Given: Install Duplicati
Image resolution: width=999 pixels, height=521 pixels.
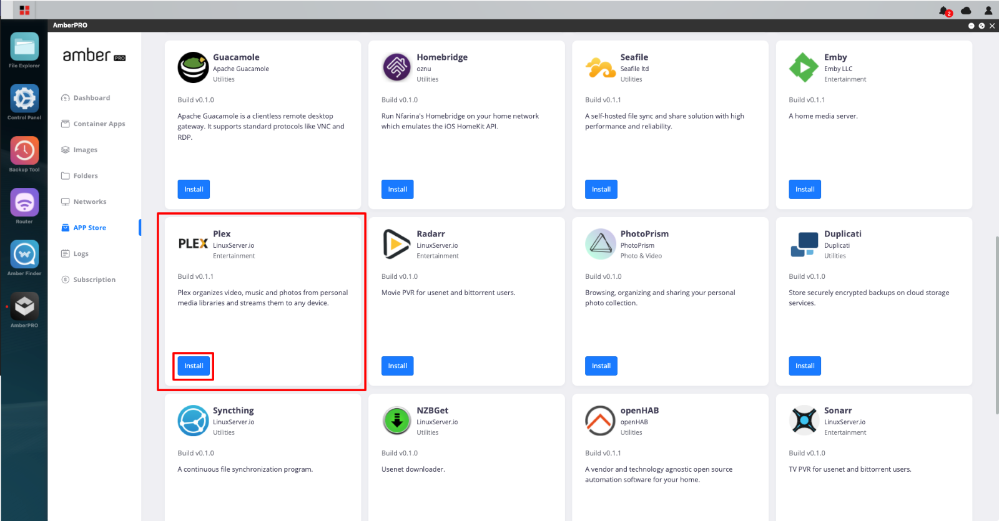Looking at the screenshot, I should (805, 366).
